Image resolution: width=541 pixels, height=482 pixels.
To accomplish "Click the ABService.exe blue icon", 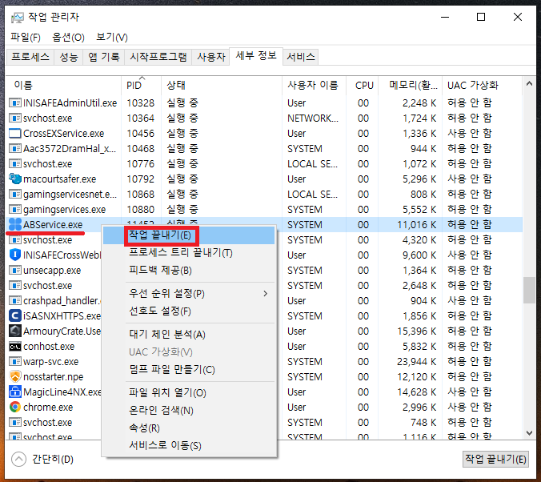I will coord(15,224).
